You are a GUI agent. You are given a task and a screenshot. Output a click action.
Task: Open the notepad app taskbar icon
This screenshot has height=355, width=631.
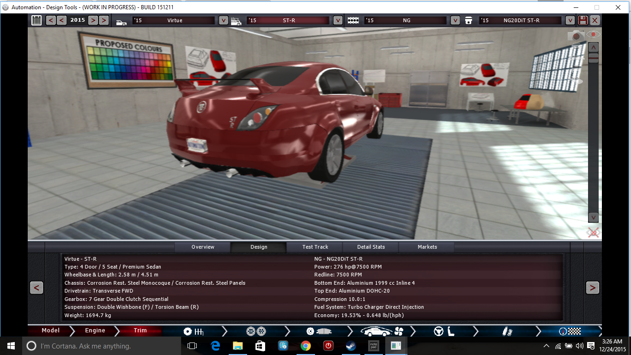[x=373, y=346]
